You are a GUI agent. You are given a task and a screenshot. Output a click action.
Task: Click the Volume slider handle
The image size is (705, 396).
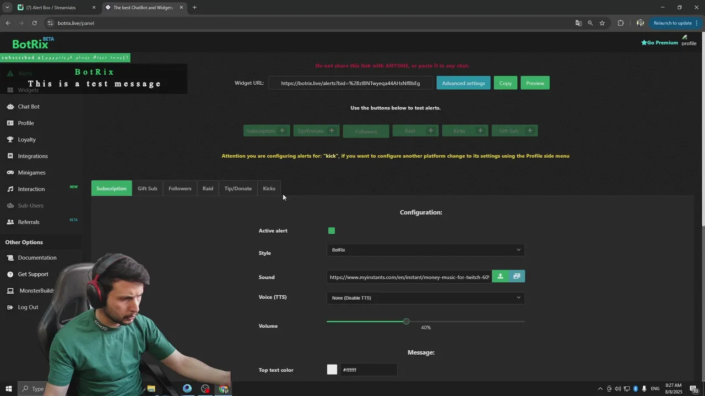406,321
